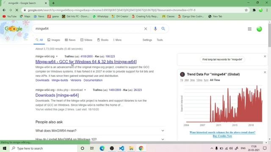This screenshot has width=271, height=152.
Task: Open the Maps bookmark
Action: [x=25, y=16]
